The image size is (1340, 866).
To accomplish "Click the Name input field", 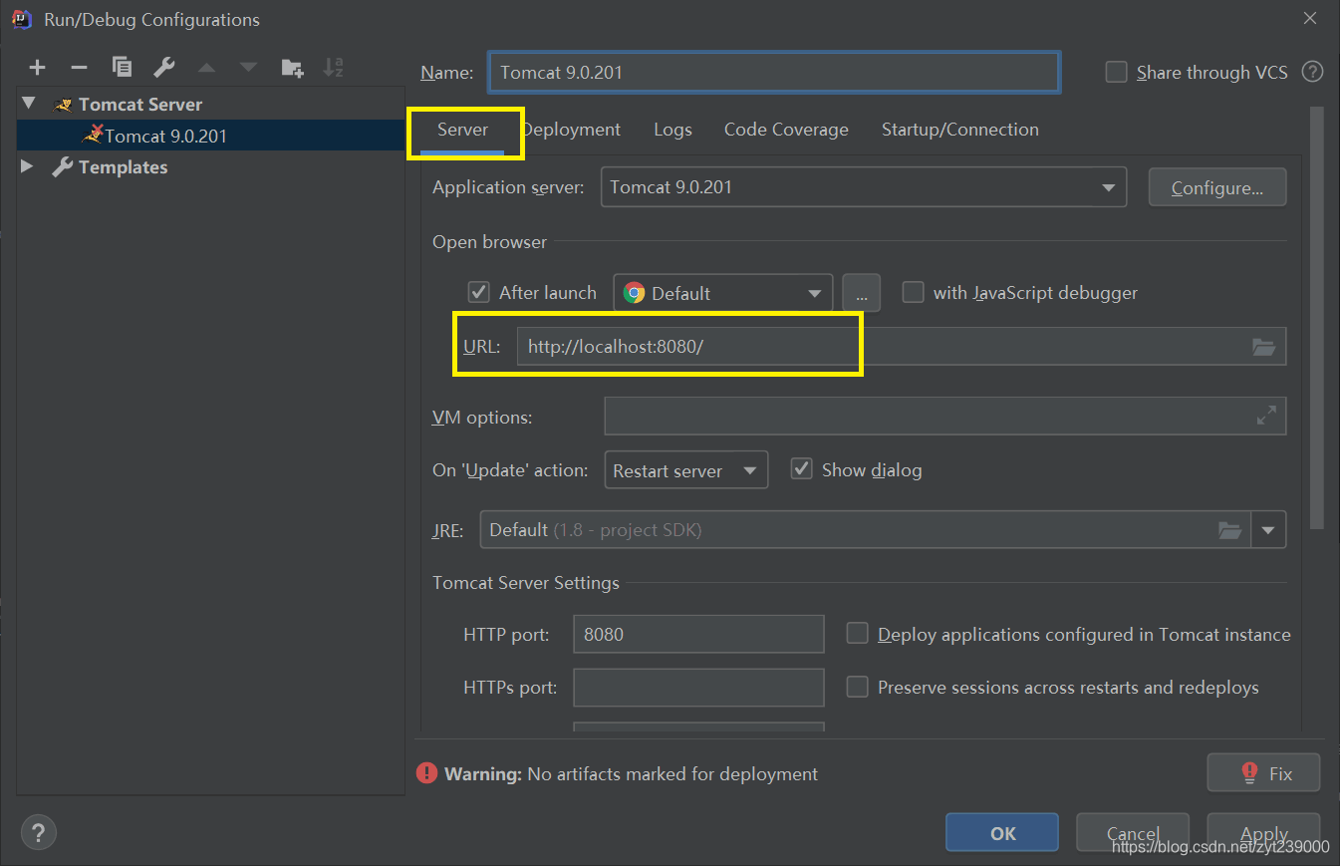I will pos(774,72).
